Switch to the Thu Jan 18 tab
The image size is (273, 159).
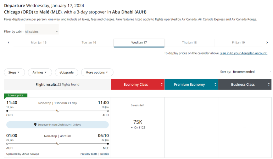click(x=189, y=42)
